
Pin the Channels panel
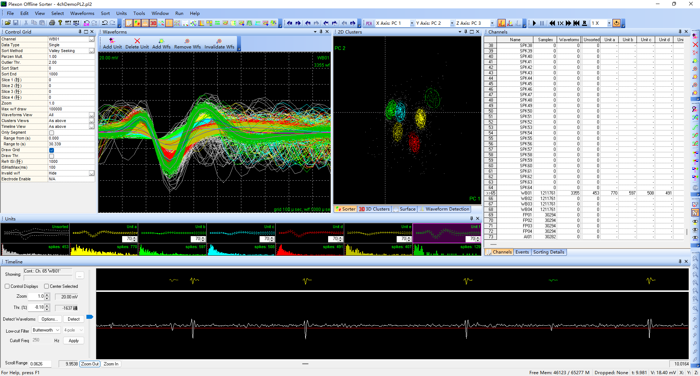click(x=680, y=32)
